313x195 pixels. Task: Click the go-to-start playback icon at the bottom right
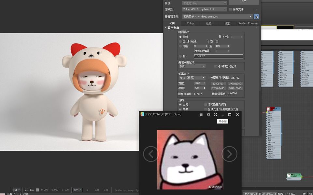point(305,194)
